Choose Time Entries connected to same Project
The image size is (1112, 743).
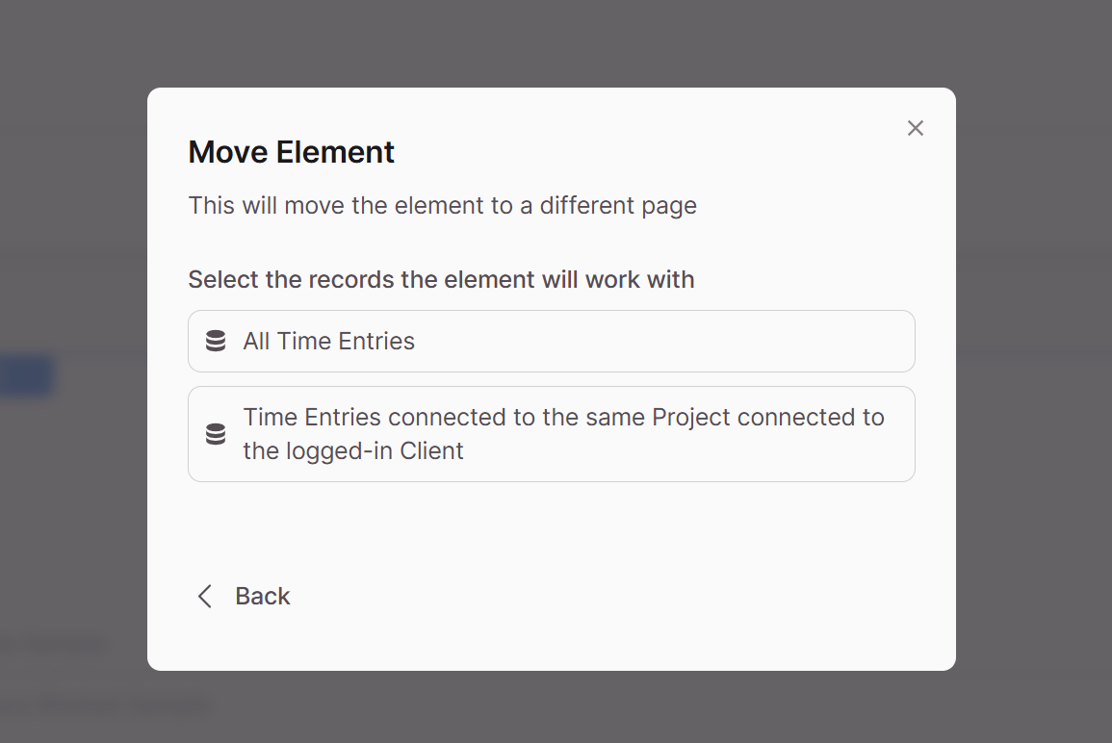coord(551,434)
